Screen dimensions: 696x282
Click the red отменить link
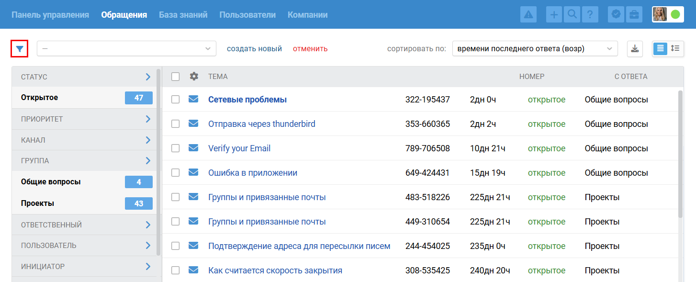click(310, 49)
